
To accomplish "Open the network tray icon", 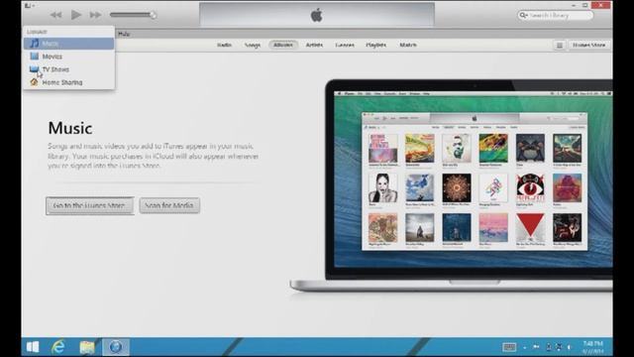I will coord(559,347).
